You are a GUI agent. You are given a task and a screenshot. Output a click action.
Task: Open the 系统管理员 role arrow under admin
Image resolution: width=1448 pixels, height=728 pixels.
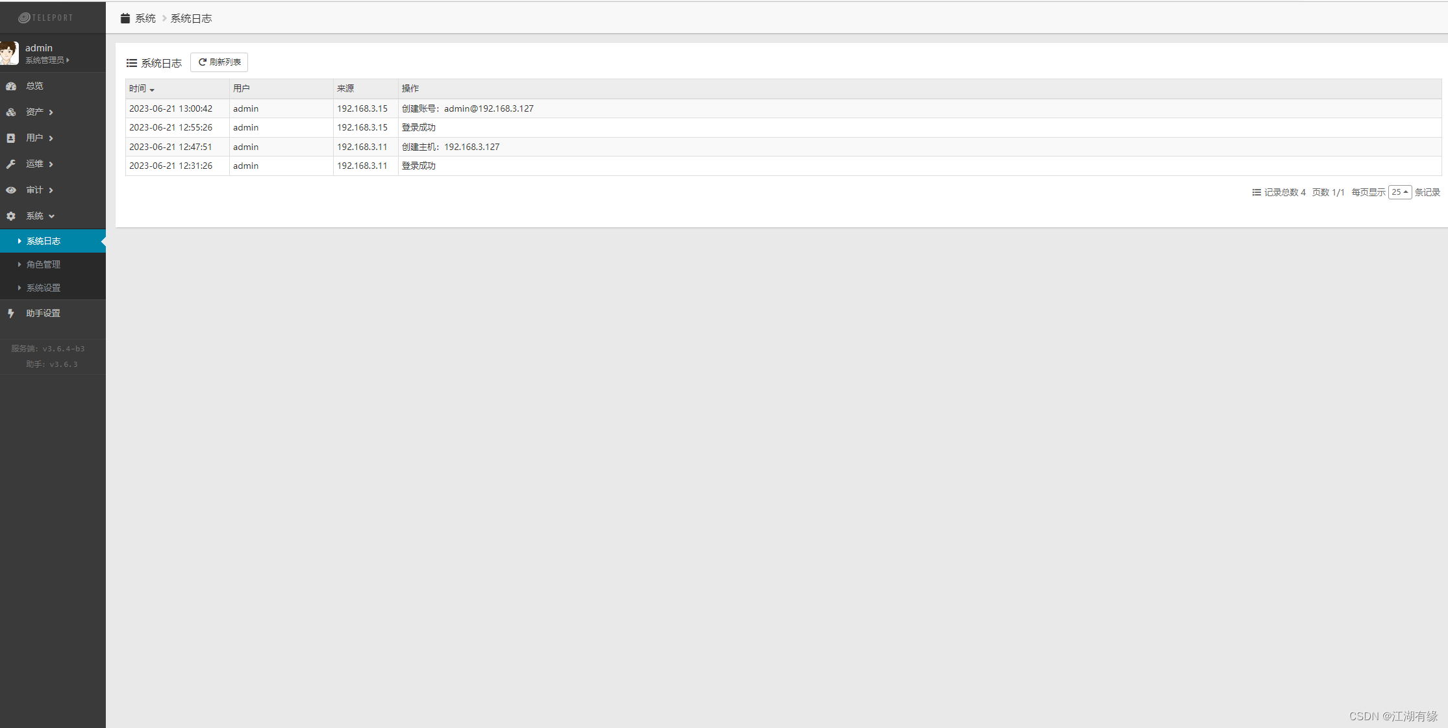(x=68, y=60)
